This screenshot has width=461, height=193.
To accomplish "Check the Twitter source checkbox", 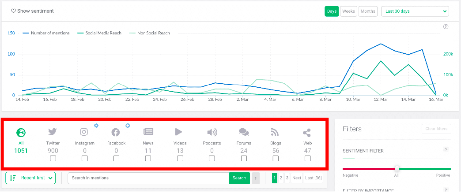I will (x=53, y=158).
